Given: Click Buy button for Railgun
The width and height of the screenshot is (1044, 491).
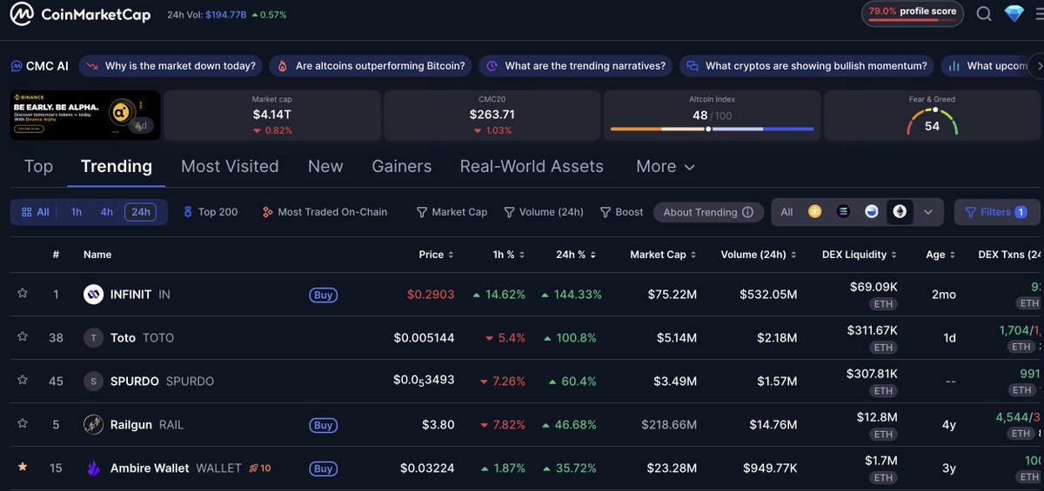Looking at the screenshot, I should (323, 425).
